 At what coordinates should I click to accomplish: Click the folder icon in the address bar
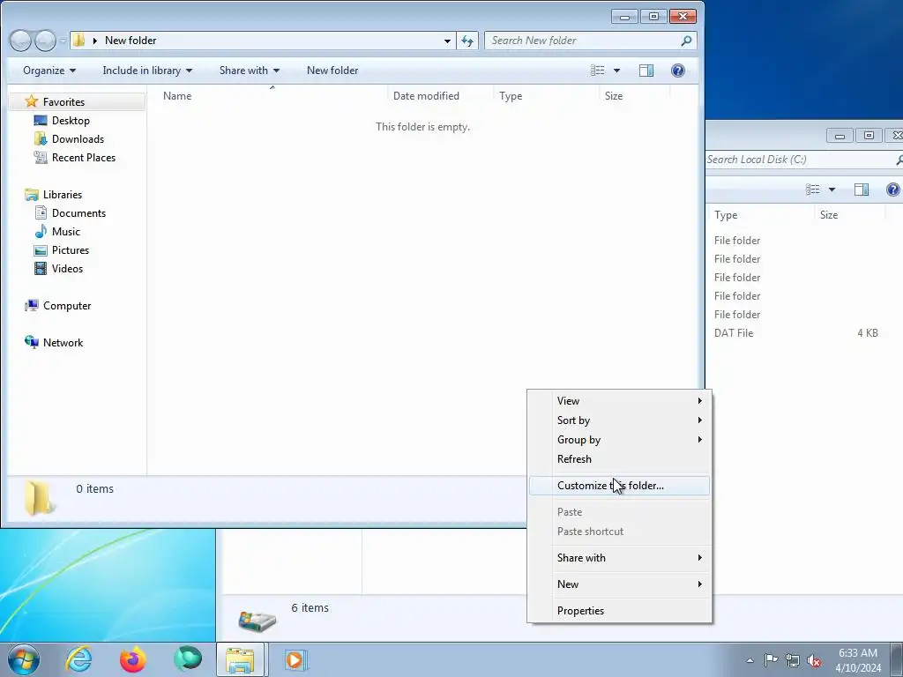click(79, 41)
